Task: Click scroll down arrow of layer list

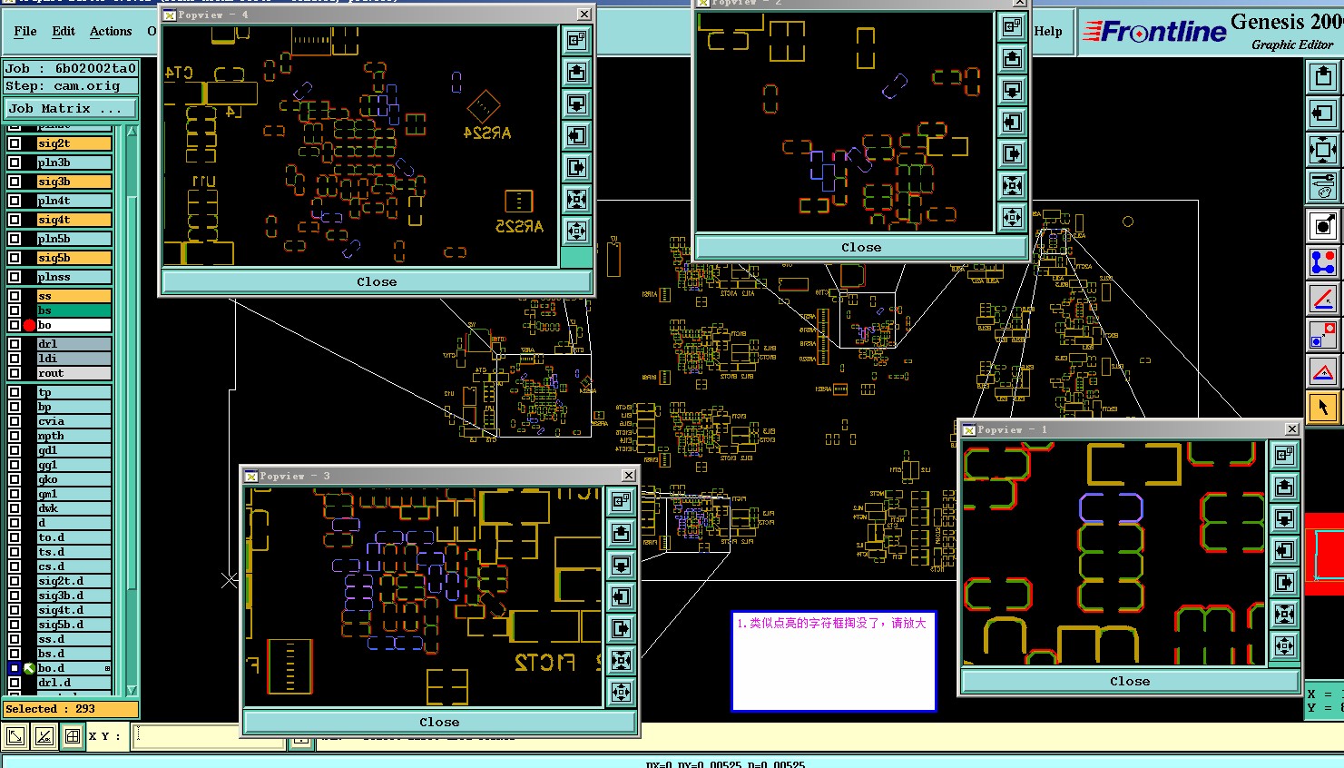Action: [x=132, y=691]
